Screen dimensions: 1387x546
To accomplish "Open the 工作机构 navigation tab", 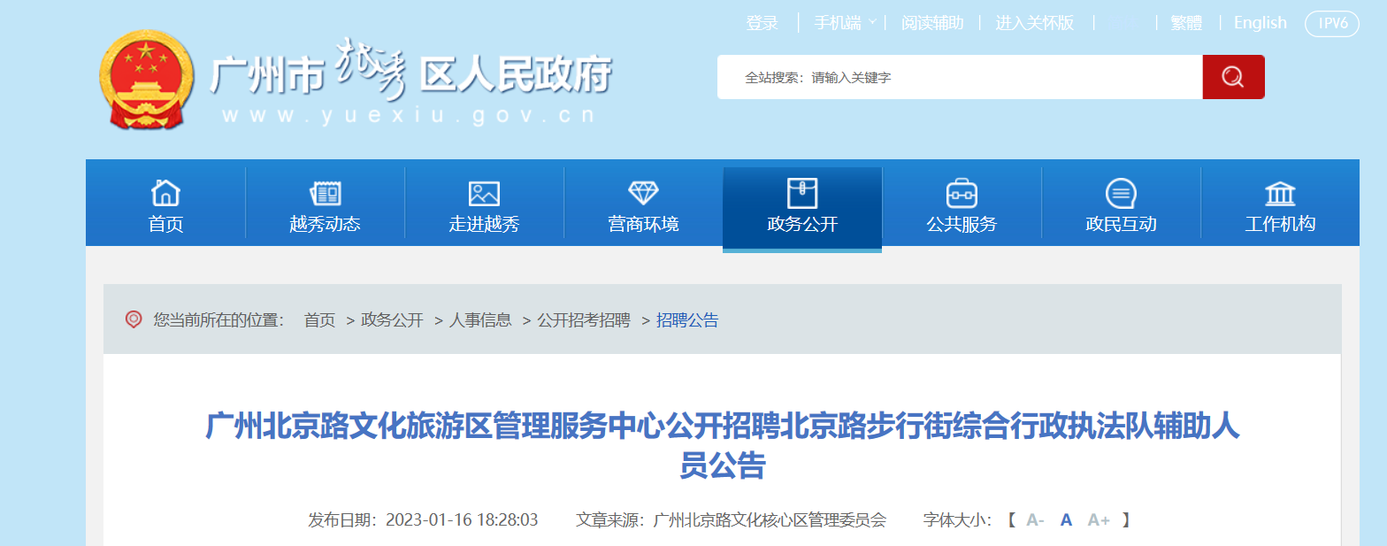I will [1280, 203].
